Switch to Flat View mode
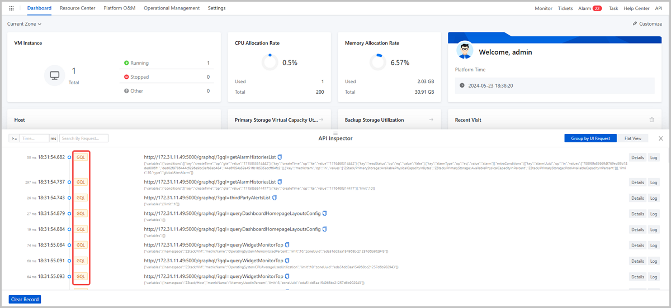Screen dimensions: 671x308 click(632, 138)
